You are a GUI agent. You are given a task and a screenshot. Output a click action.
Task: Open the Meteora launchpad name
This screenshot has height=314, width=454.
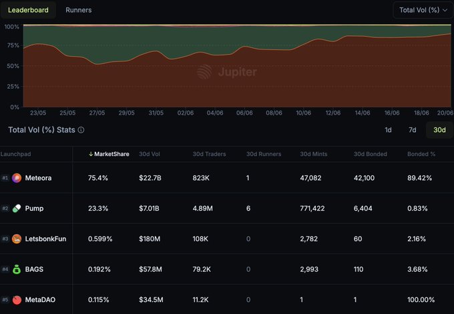[38, 178]
